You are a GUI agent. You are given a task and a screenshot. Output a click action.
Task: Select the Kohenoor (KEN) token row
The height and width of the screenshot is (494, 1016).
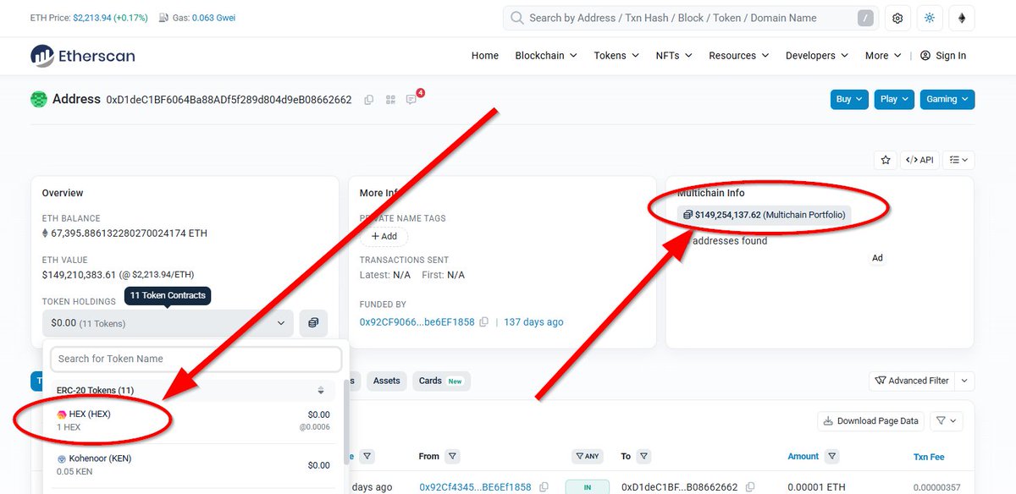[x=193, y=465]
